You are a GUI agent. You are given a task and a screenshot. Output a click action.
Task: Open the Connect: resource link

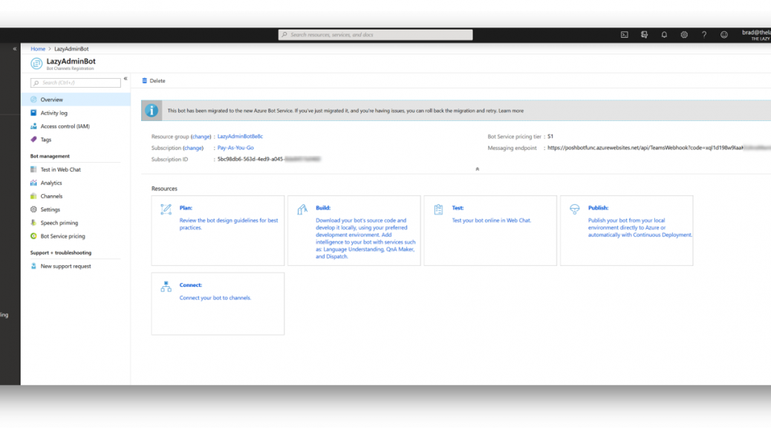tap(191, 285)
